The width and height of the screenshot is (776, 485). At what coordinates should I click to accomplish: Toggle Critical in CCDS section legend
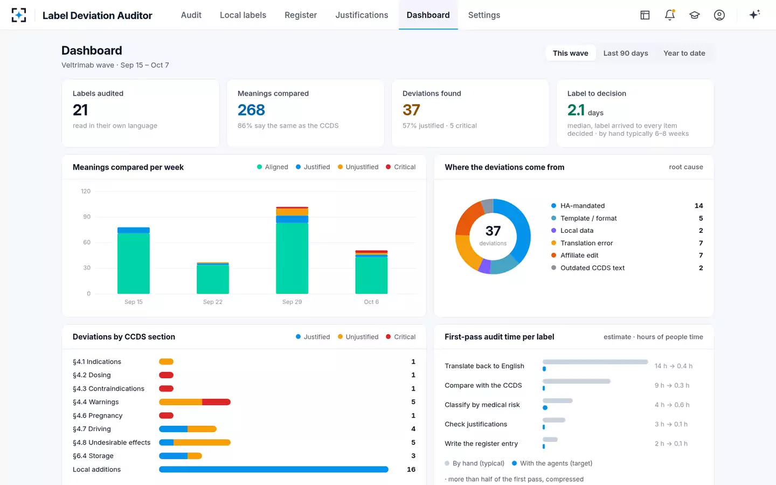point(400,337)
